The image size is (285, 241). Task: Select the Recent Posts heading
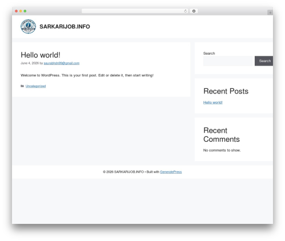click(226, 91)
